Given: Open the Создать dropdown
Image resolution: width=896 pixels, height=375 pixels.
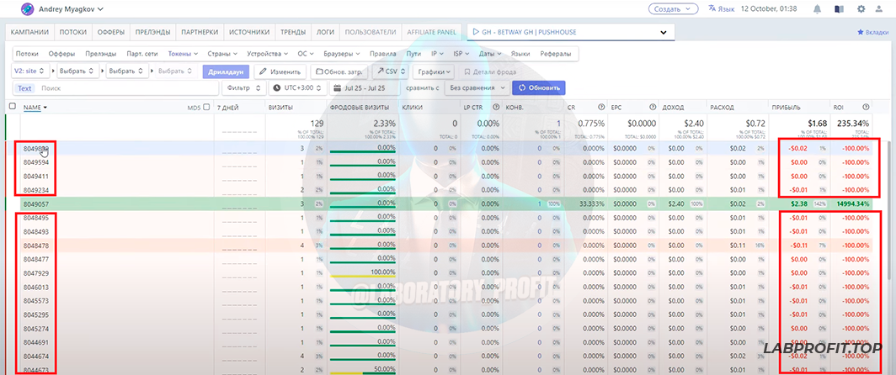Looking at the screenshot, I should tap(673, 8).
